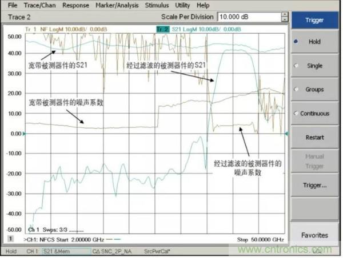Screen dimensions: 343x258
Task: Click the window 1 indicator icon
Action: pos(10,239)
